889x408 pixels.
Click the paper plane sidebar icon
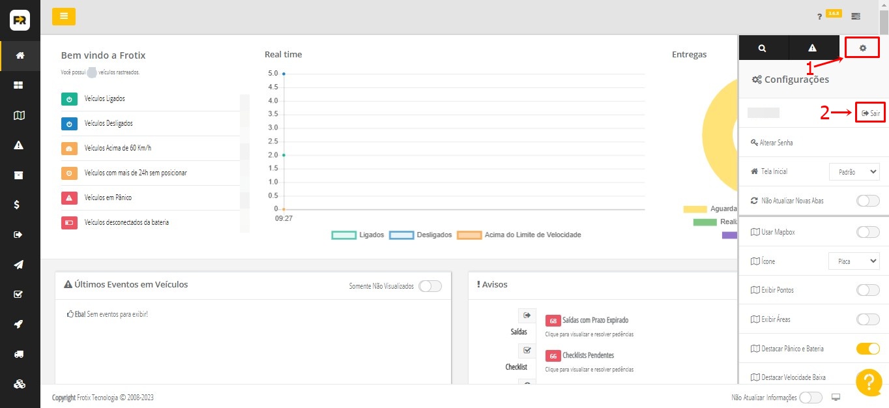20,265
